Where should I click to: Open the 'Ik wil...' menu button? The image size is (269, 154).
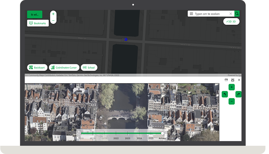(35, 15)
